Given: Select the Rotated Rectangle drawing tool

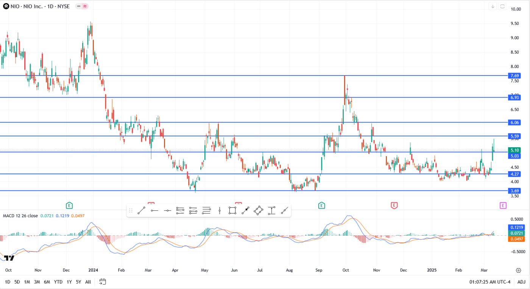Looking at the screenshot, I should point(259,210).
